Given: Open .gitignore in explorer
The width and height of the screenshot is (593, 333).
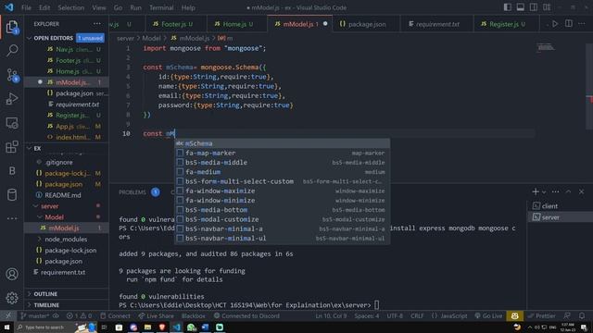Looking at the screenshot, I should (x=59, y=163).
